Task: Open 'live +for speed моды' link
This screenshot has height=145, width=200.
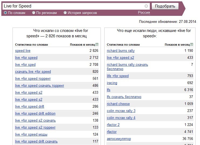Action: click(31, 135)
